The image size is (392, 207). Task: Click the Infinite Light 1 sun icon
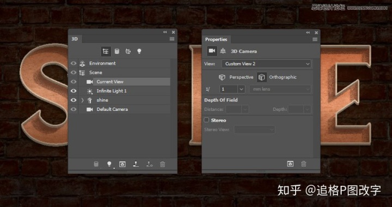[x=90, y=91]
